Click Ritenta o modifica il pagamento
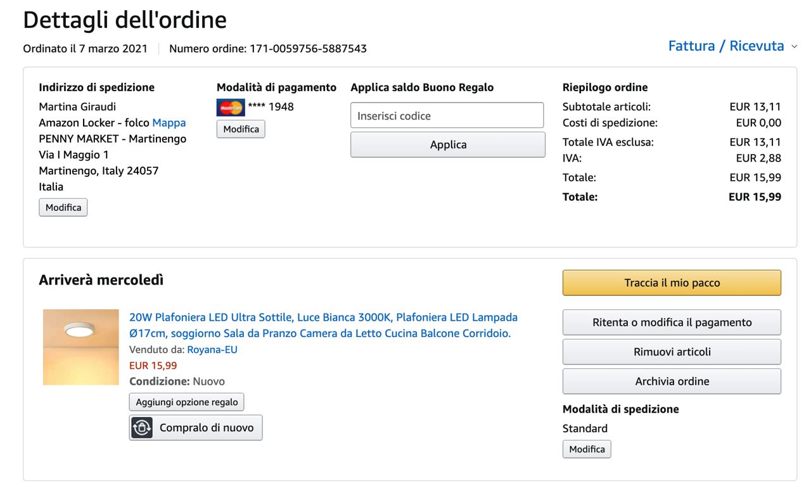 click(672, 323)
